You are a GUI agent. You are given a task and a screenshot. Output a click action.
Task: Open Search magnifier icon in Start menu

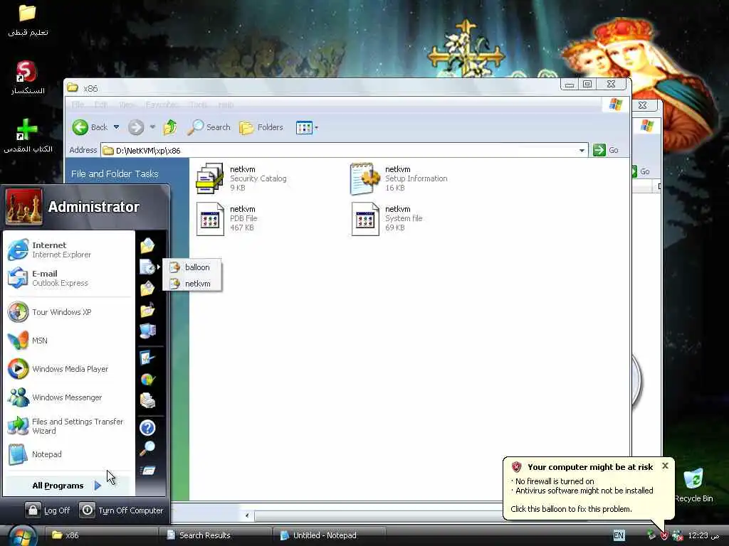[147, 449]
